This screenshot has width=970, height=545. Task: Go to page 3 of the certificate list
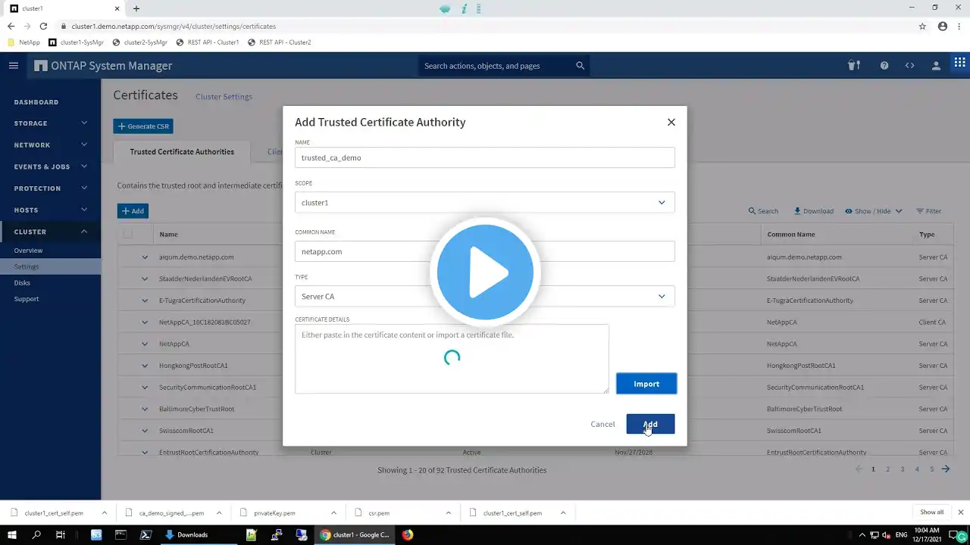coord(903,469)
